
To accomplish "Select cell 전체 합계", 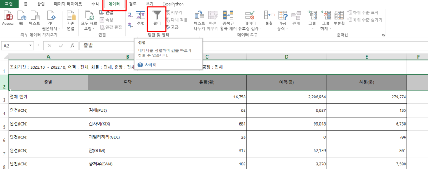I will click(48, 97).
